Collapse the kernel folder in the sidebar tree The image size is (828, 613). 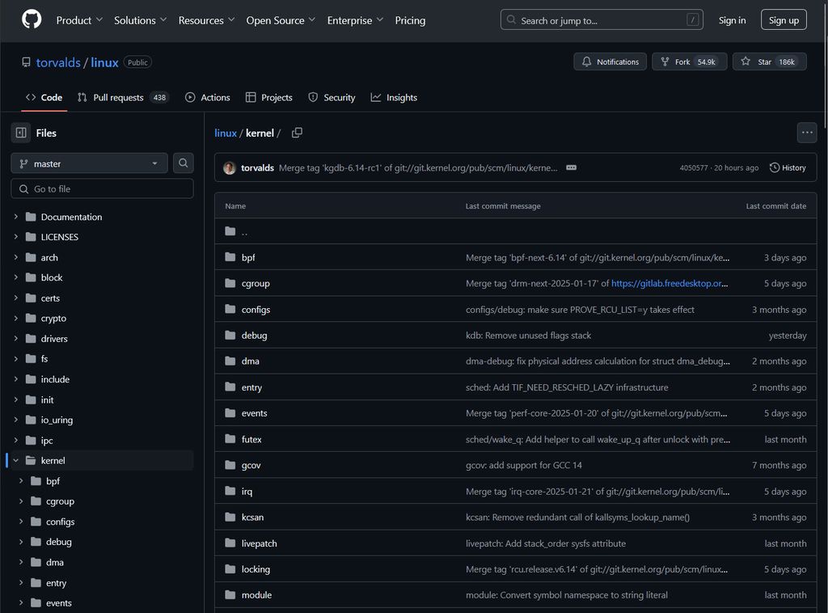(x=15, y=460)
